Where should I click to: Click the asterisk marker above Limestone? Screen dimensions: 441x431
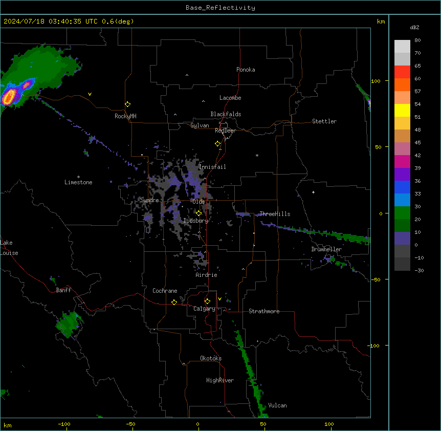(x=78, y=177)
